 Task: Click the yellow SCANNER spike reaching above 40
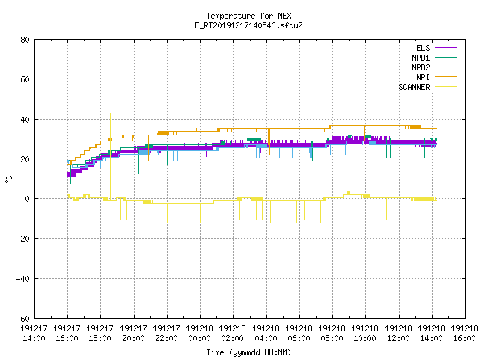pyautogui.click(x=110, y=156)
